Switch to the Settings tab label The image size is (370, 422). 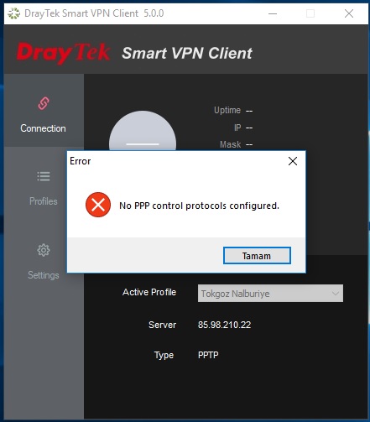[44, 275]
